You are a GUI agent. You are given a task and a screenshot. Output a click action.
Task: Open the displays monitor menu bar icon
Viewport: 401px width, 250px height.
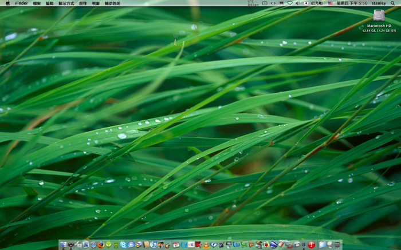(x=281, y=3)
